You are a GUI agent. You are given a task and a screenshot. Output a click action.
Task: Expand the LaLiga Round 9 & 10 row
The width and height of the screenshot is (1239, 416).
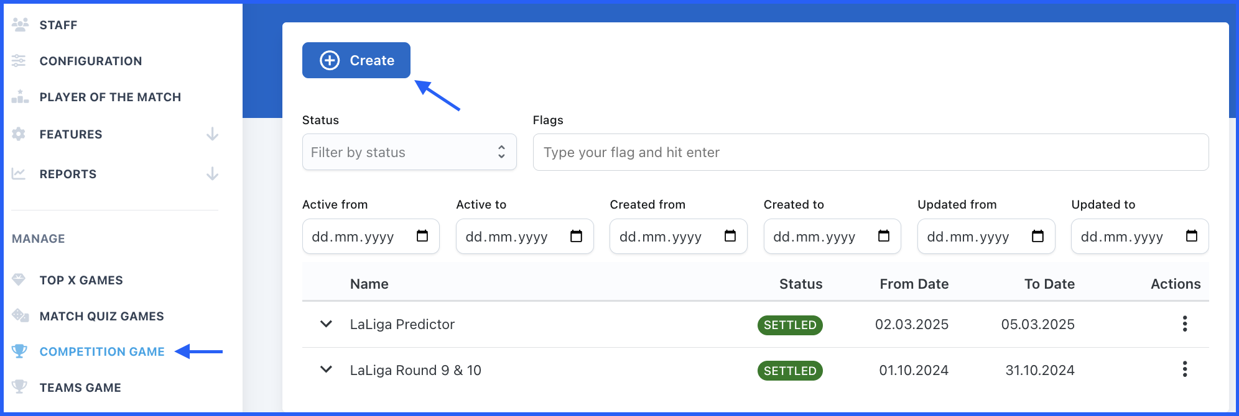pyautogui.click(x=326, y=370)
